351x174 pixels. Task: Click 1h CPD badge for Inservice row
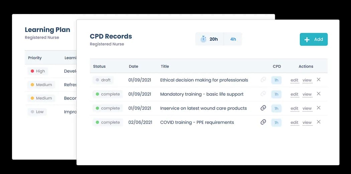[276, 108]
